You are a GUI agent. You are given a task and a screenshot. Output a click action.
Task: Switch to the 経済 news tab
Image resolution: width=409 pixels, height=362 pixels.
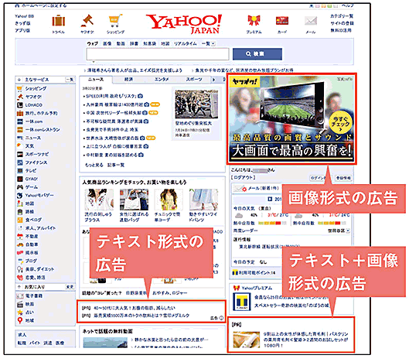(128, 80)
